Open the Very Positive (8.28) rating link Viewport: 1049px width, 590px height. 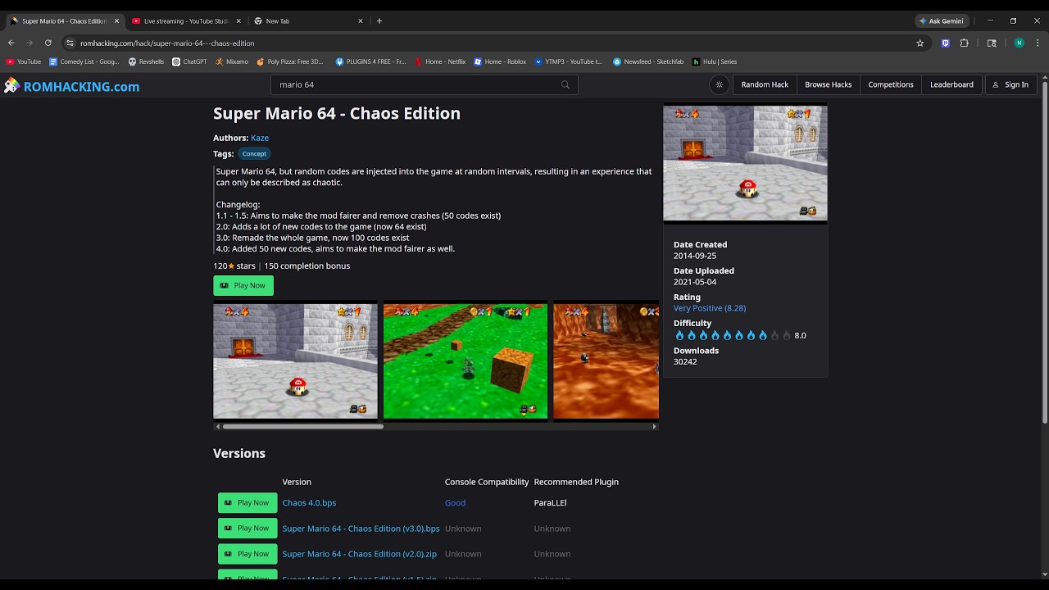point(710,308)
